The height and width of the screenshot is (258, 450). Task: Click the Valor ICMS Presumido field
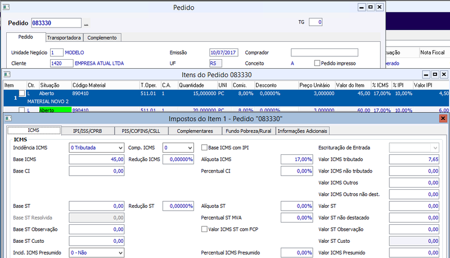point(414,253)
